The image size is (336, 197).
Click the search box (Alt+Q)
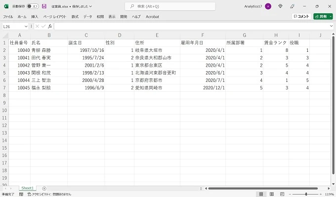pos(170,6)
